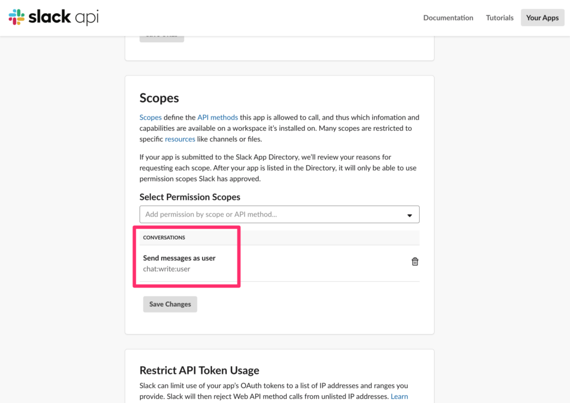
Task: Open the Tutorials page
Action: [499, 18]
